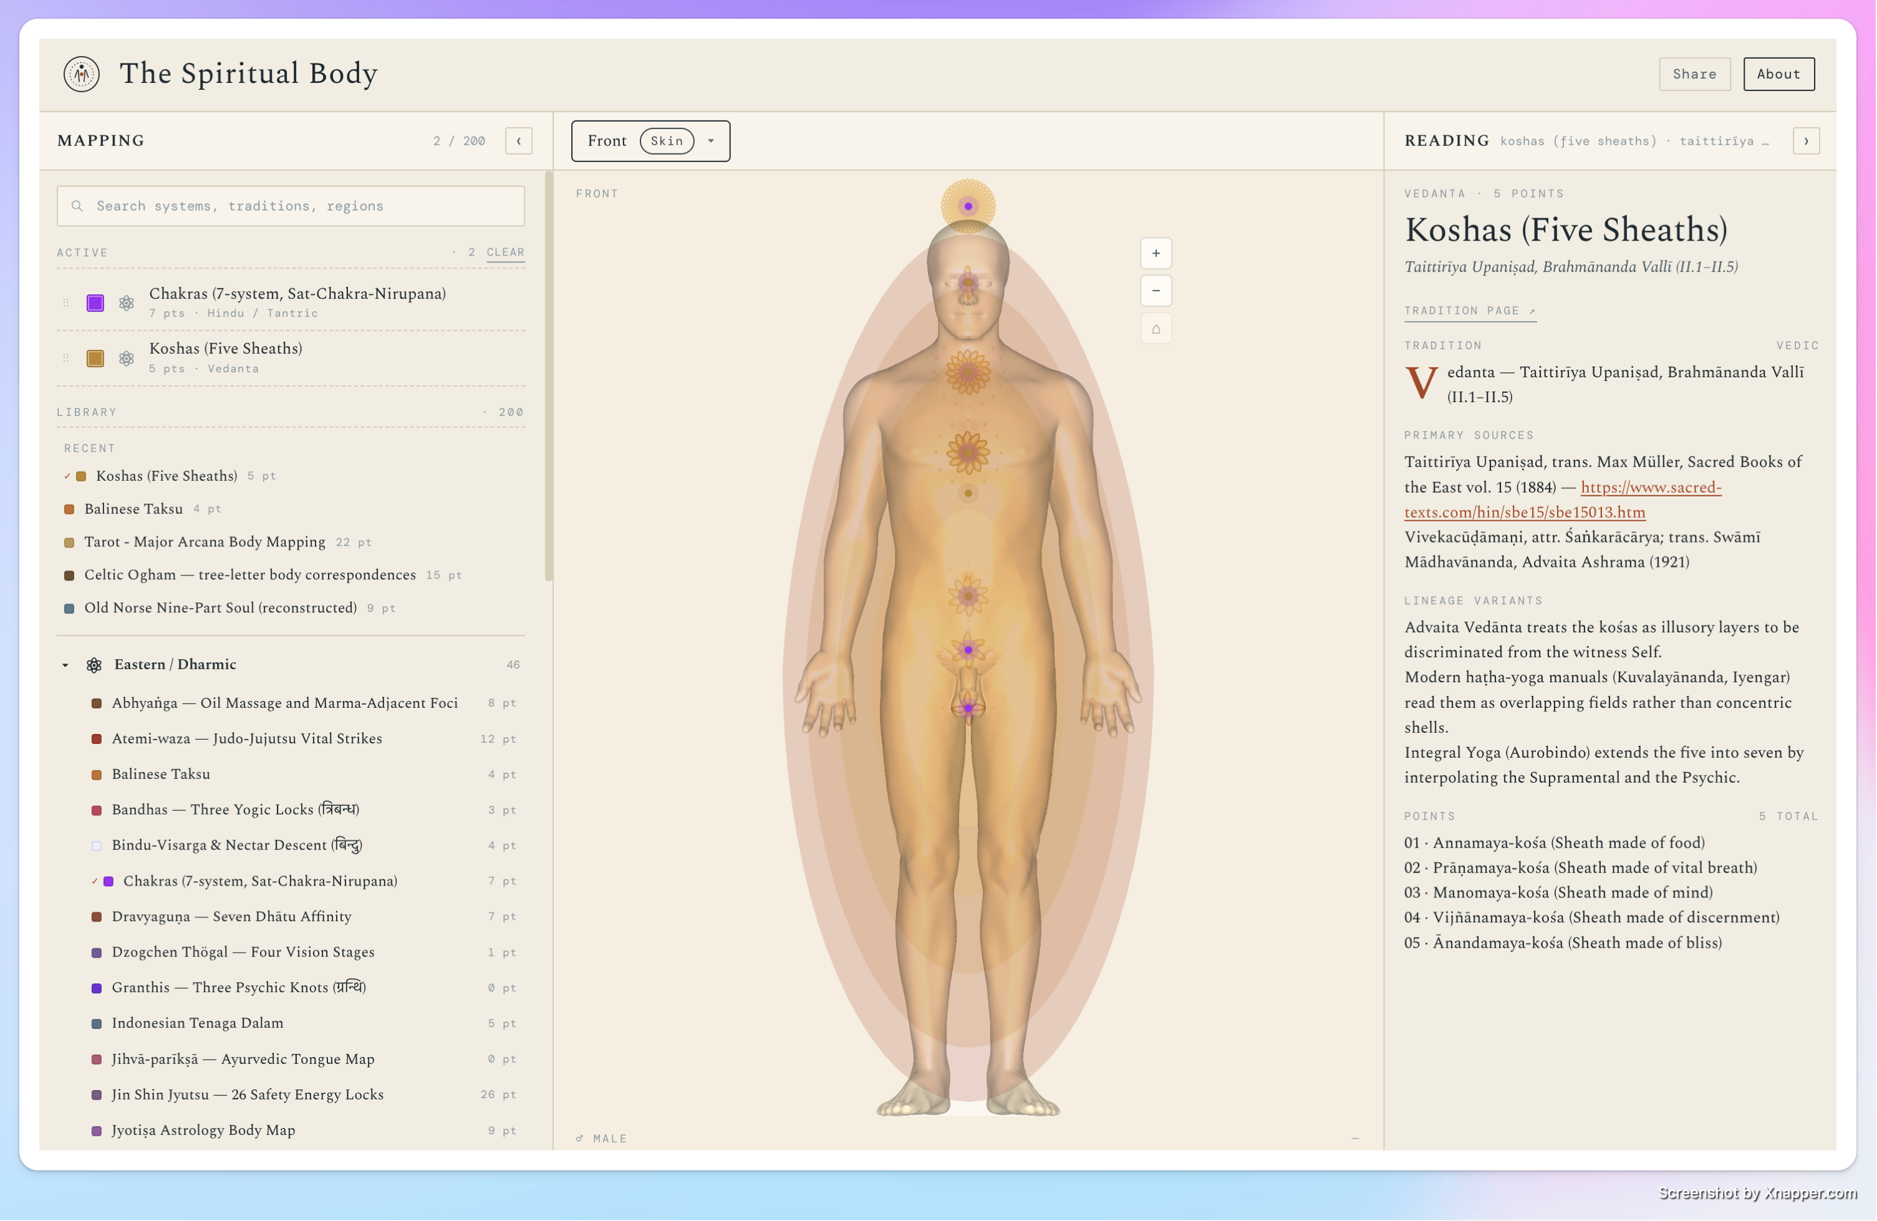Image resolution: width=1877 pixels, height=1221 pixels.
Task: Collapse the Reading panel with right chevron
Action: (1806, 141)
